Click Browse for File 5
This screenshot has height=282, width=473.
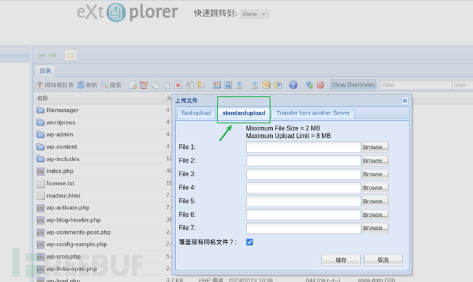coord(375,202)
